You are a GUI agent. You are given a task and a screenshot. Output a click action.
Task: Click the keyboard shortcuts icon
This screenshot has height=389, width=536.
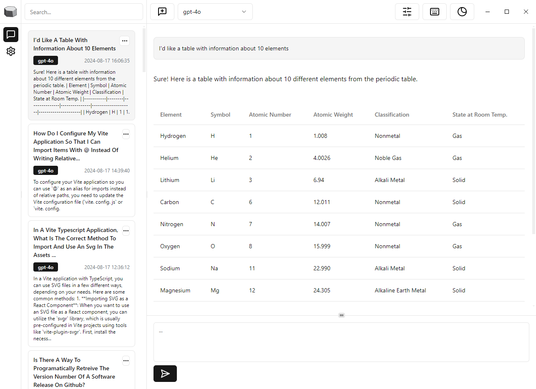pos(434,12)
